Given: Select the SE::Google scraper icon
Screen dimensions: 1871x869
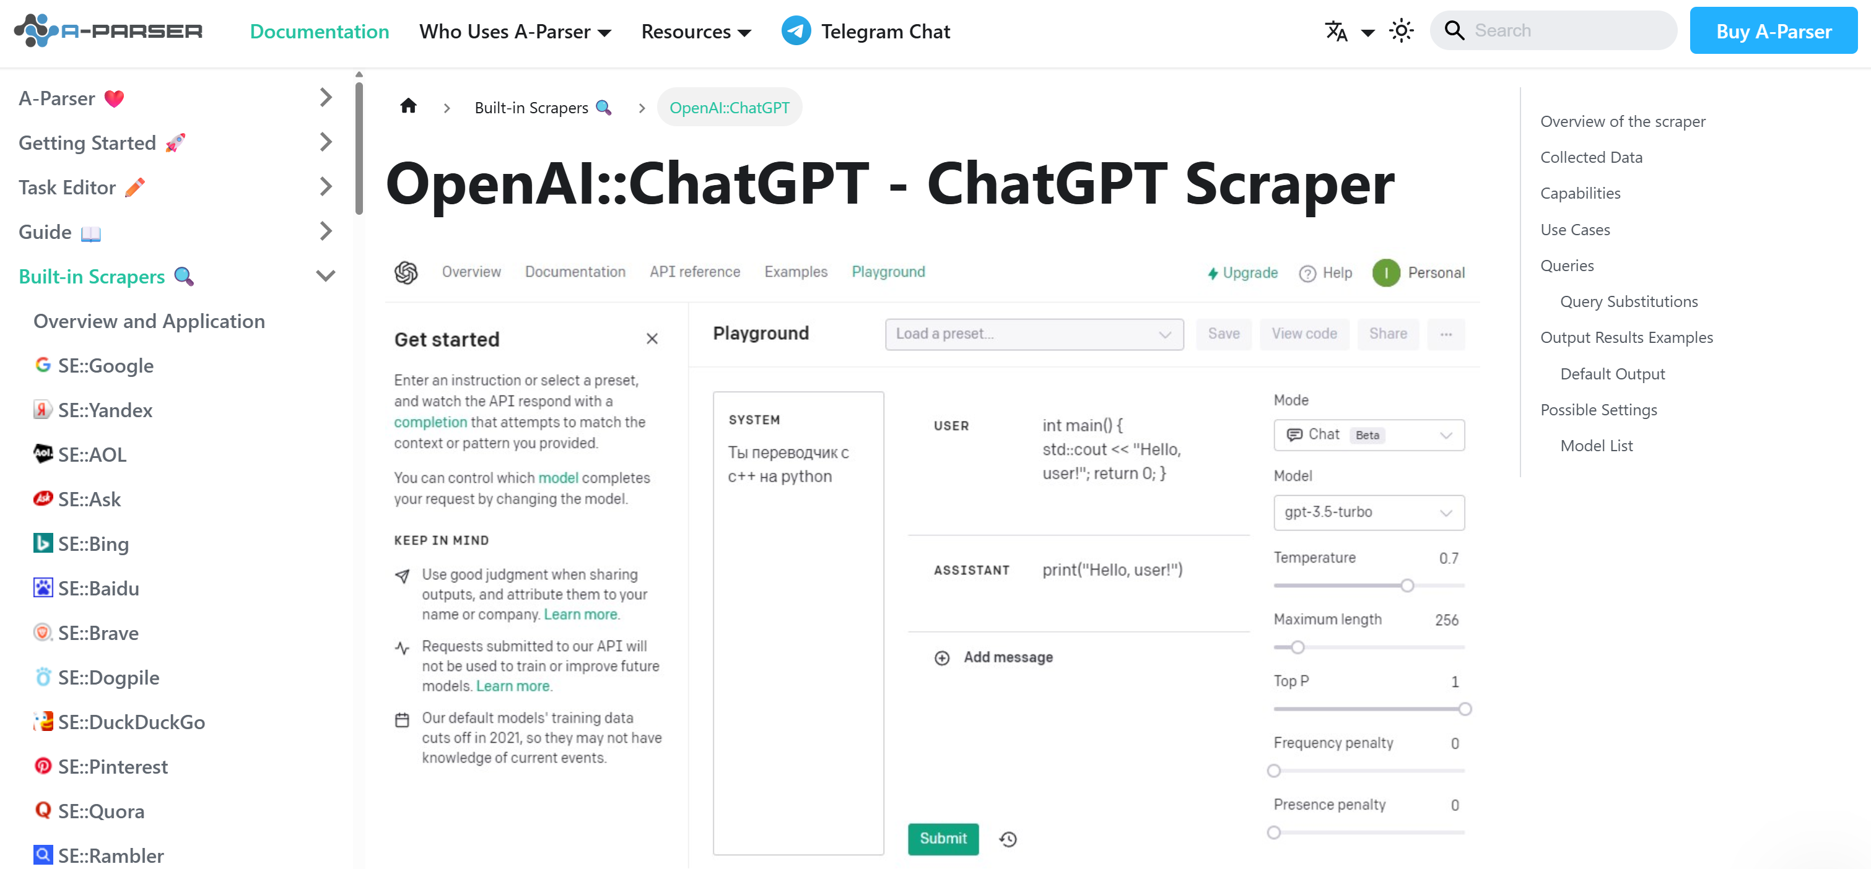Looking at the screenshot, I should tap(43, 365).
